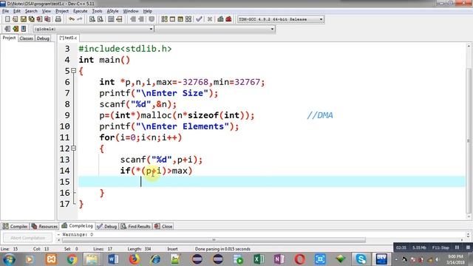Screen dimensions: 473x266
Task: Click the '#include<stdlib.h>' code line
Action: click(125, 49)
